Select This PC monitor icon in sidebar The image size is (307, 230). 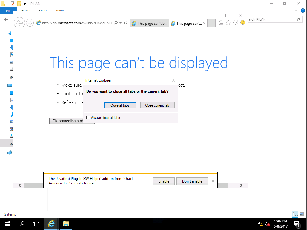(x=10, y=85)
